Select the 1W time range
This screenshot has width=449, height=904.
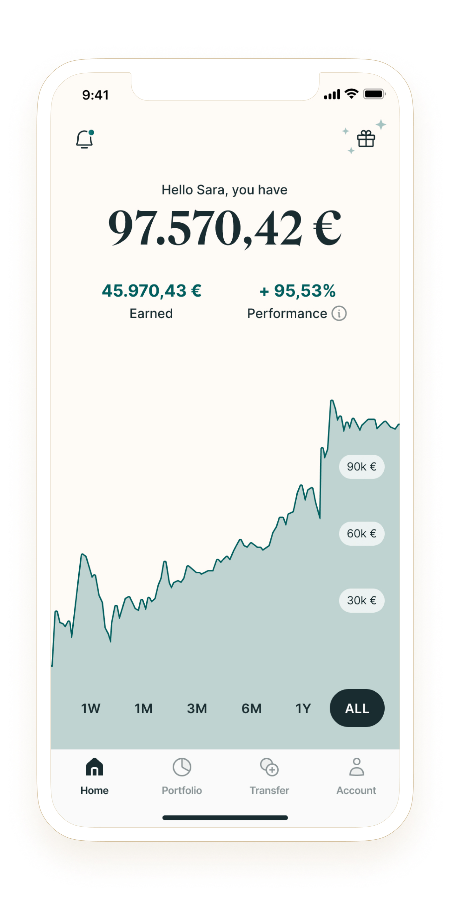point(91,709)
